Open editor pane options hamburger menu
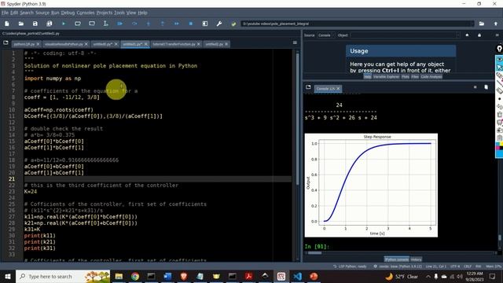The height and width of the screenshot is (283, 503). 295,42
